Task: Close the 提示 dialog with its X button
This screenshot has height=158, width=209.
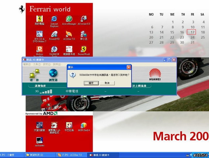Action: click(128, 67)
